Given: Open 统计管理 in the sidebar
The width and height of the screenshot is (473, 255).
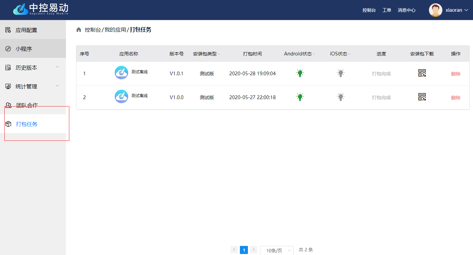Looking at the screenshot, I should click(33, 86).
